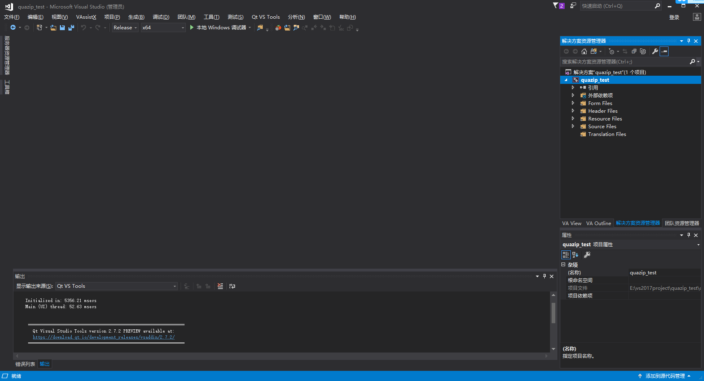704x381 pixels.
Task: Switch to the VA Outline tab
Action: pyautogui.click(x=598, y=223)
